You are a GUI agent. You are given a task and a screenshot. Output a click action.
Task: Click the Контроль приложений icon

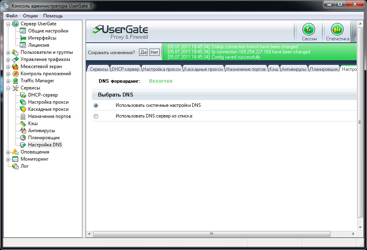pos(15,74)
